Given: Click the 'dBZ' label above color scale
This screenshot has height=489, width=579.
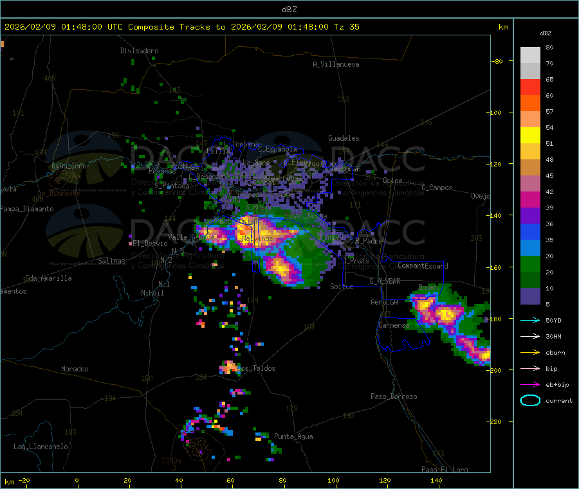Looking at the screenshot, I should coord(546,33).
